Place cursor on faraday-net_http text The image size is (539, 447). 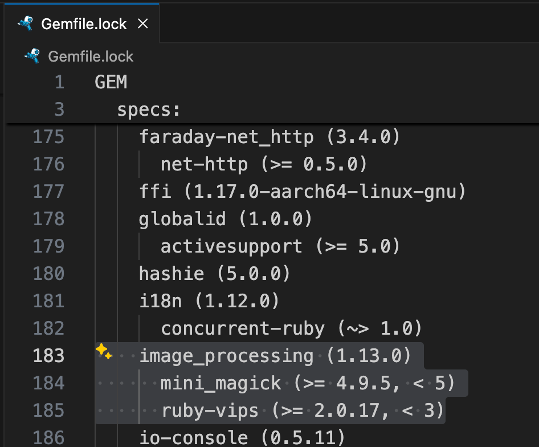point(226,137)
